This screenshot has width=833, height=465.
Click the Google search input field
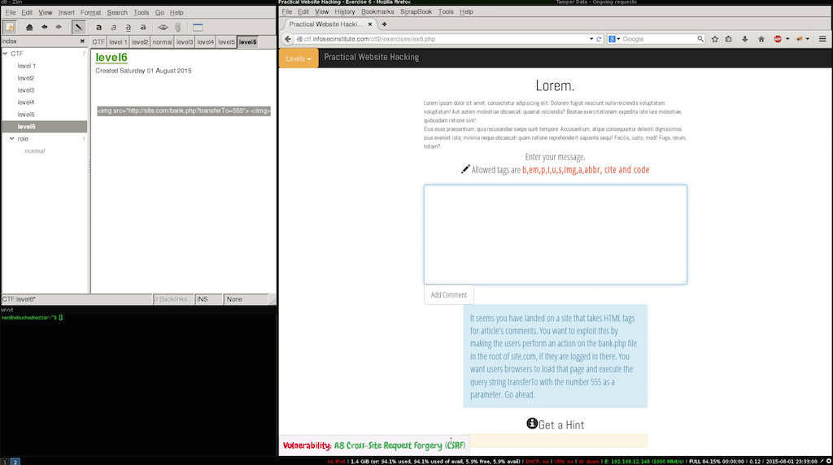(659, 39)
